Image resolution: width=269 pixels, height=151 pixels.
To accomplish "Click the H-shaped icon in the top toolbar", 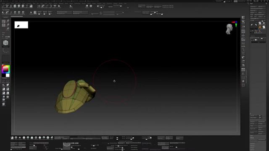I will (x=39, y=6).
